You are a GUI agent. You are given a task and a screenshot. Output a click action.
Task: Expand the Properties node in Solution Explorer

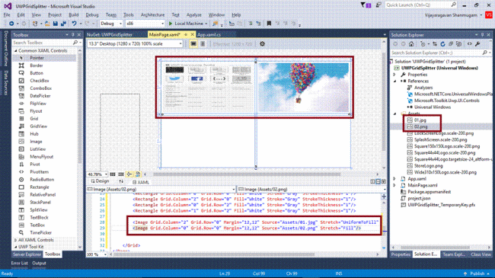point(394,75)
